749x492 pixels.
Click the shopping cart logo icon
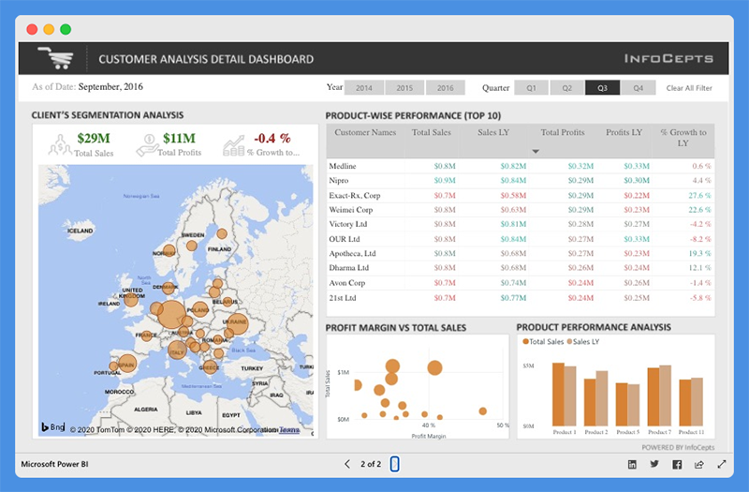(x=55, y=58)
